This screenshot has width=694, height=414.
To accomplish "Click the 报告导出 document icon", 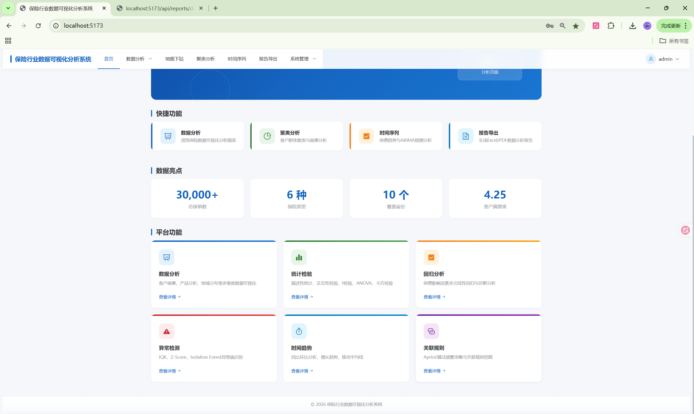I will pyautogui.click(x=465, y=136).
